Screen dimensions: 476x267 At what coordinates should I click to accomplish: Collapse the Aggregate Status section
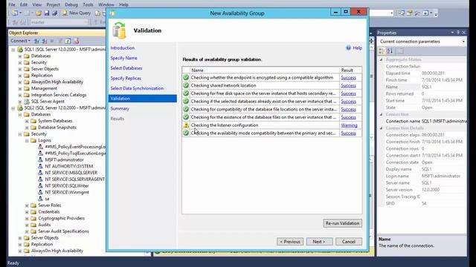(x=382, y=59)
